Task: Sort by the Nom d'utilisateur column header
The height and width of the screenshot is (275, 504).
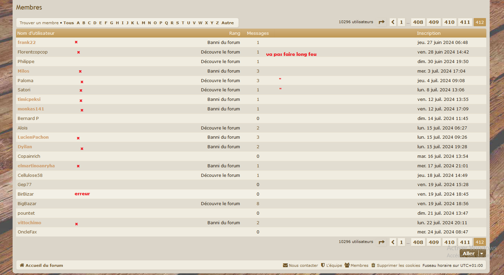Action: tap(36, 33)
